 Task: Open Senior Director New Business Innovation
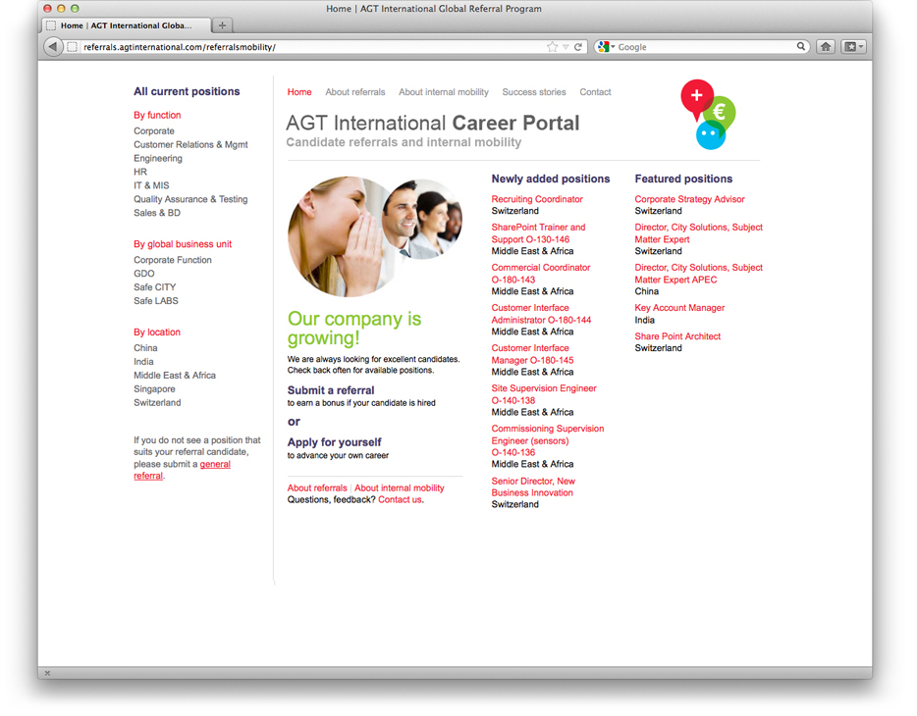point(533,486)
